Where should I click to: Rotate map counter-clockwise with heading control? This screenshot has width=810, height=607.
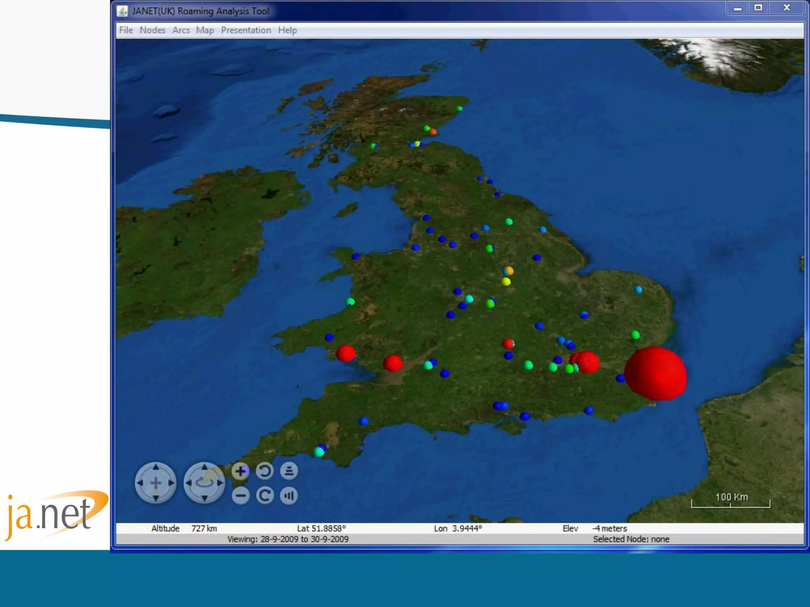point(265,471)
